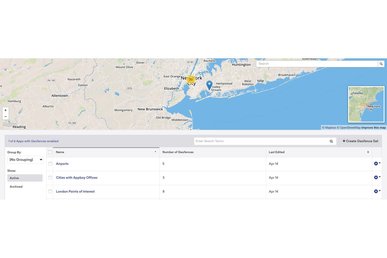Screen dimensions: 387x258
Task: Open the yellow cluster of 20 geofences
Action: [x=191, y=79]
